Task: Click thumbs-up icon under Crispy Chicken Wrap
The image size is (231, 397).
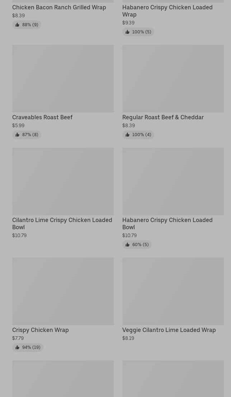Action: [x=17, y=347]
